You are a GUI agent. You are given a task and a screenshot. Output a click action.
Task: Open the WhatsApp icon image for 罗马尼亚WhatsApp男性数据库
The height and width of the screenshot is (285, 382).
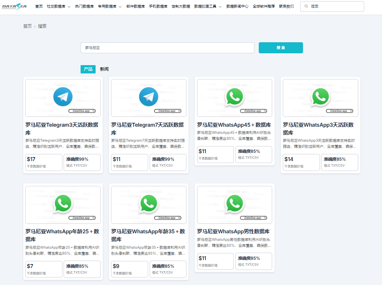[235, 205]
